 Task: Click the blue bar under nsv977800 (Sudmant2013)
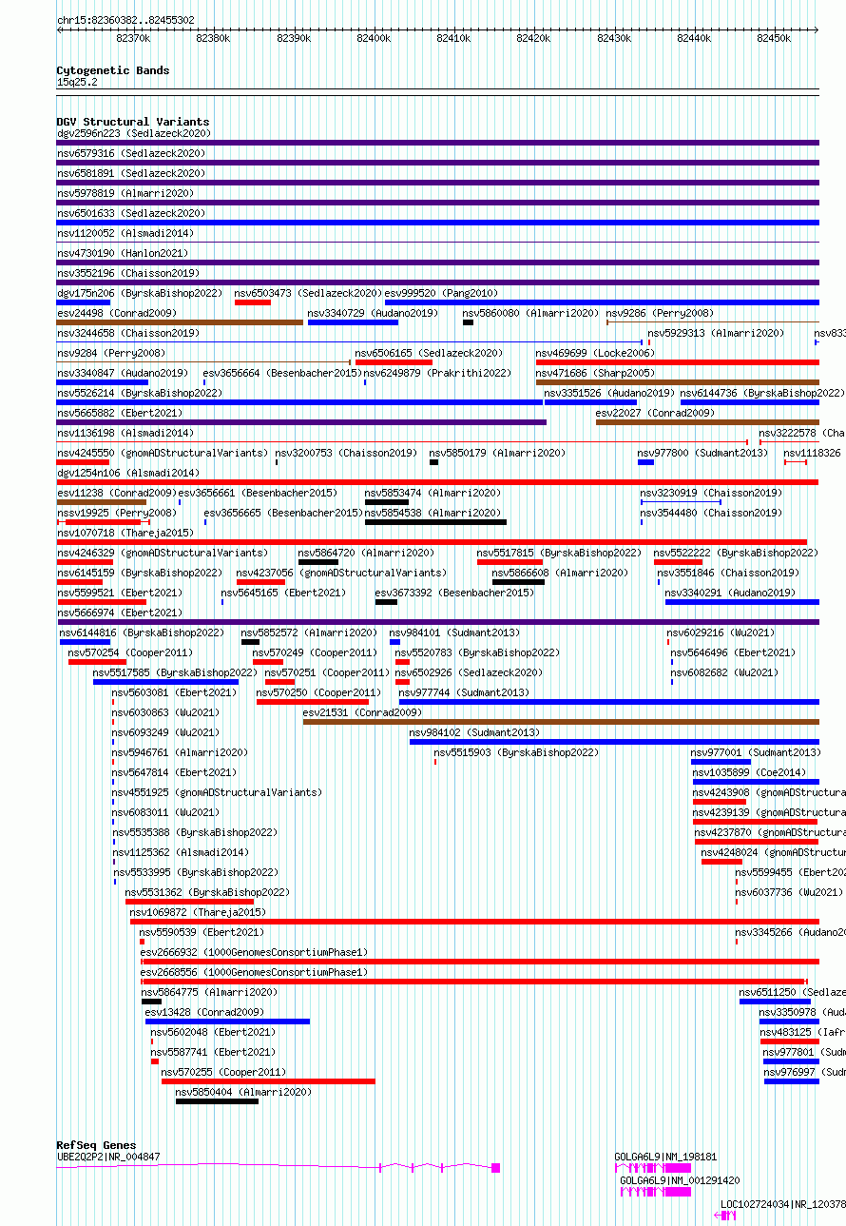645,462
